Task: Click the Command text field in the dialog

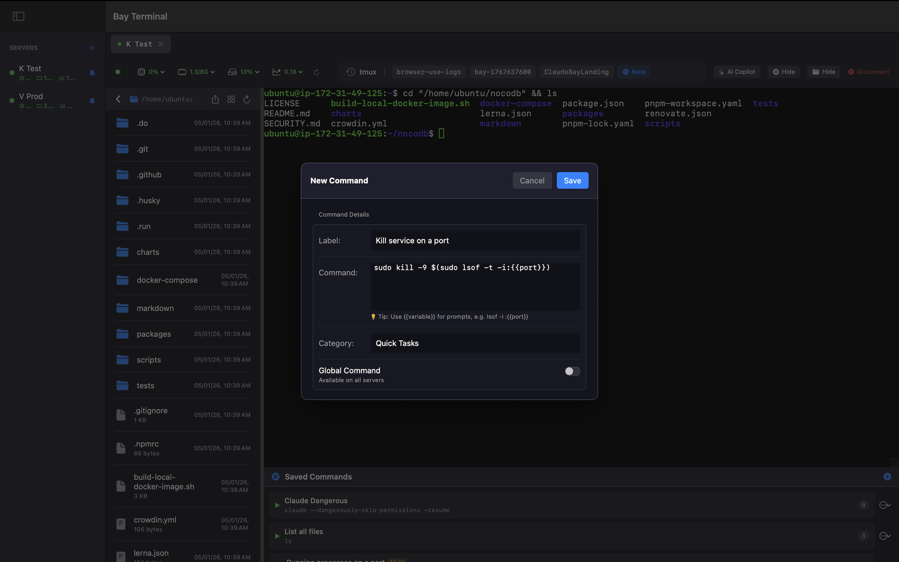Action: click(475, 286)
